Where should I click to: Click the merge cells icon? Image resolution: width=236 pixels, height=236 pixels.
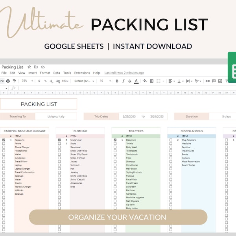point(159,81)
